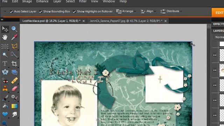Open the Enhance menu
This screenshot has width=224, height=126.
[x=42, y=1]
